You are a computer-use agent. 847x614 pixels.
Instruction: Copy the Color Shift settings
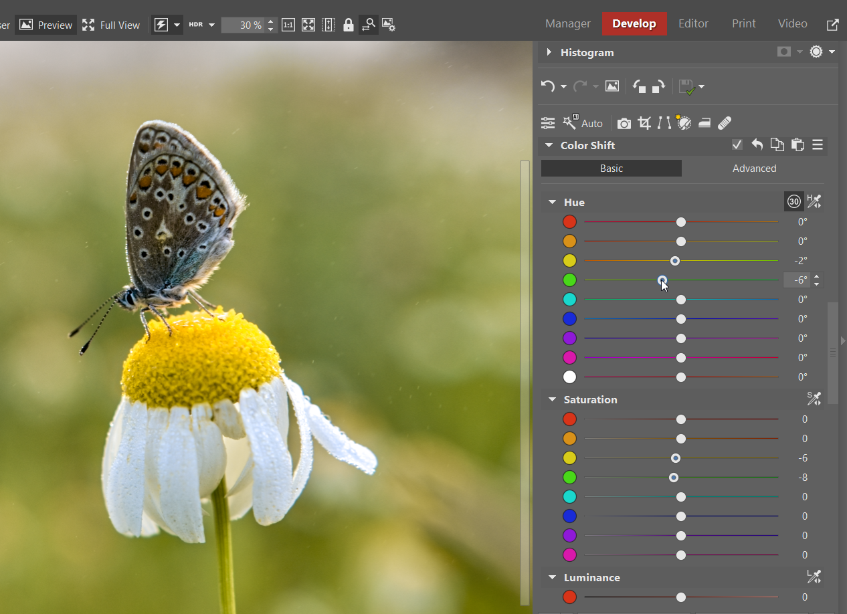(777, 145)
